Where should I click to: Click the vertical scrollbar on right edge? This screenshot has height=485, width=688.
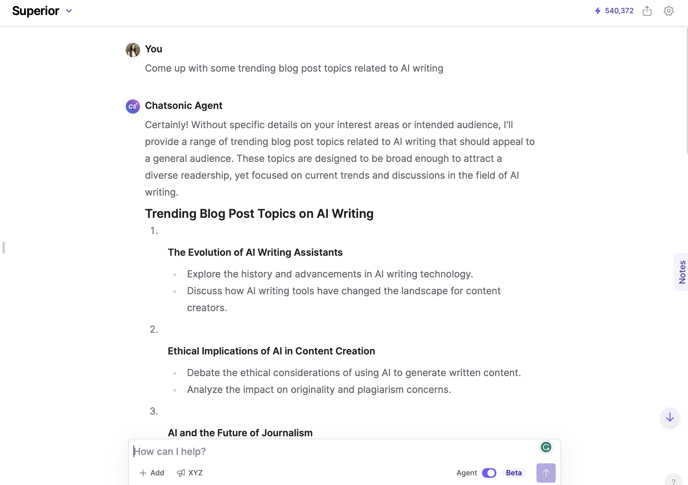pyautogui.click(x=686, y=90)
